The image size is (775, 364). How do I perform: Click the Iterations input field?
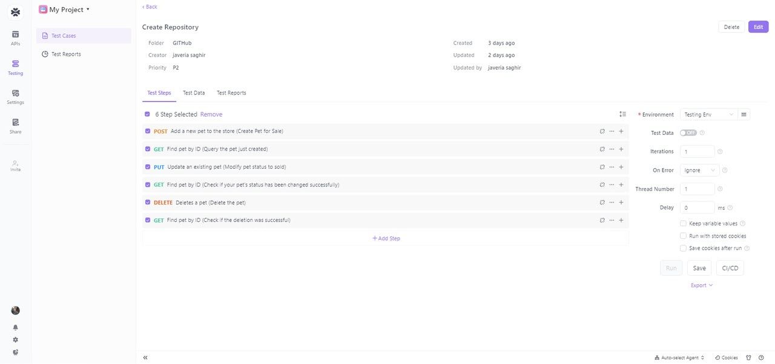(697, 152)
